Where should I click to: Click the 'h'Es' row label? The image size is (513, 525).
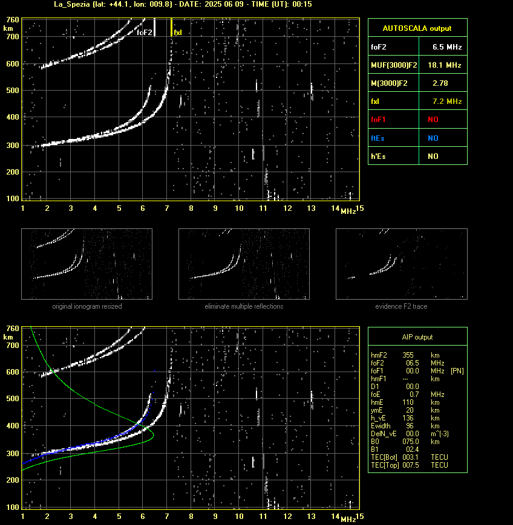coord(378,156)
